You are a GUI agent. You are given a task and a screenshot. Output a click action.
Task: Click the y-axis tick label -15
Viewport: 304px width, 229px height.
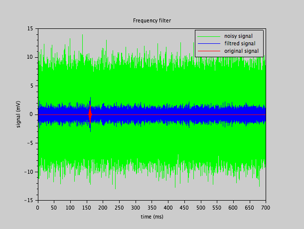tap(28, 200)
